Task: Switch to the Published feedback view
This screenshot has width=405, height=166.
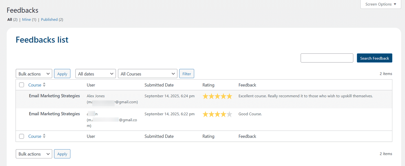Action: [x=49, y=20]
